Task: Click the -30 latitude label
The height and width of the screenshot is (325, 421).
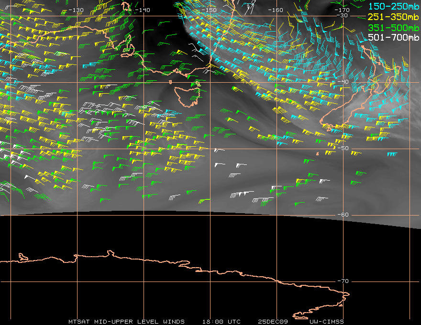Action: (342, 15)
